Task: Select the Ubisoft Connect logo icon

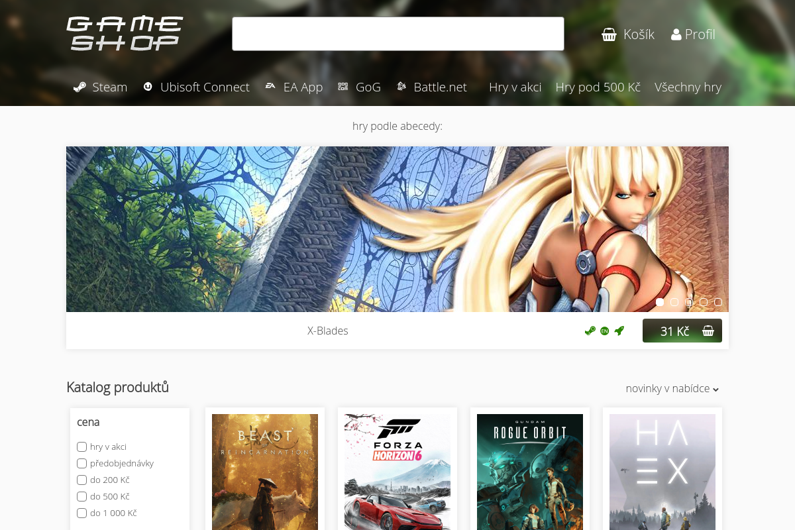Action: click(148, 87)
